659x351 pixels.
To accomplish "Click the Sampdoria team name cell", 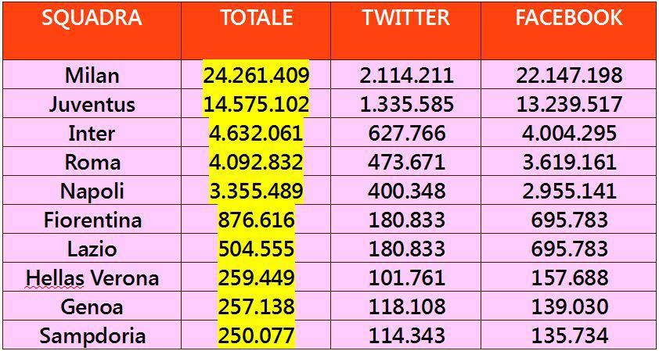I will pyautogui.click(x=92, y=336).
